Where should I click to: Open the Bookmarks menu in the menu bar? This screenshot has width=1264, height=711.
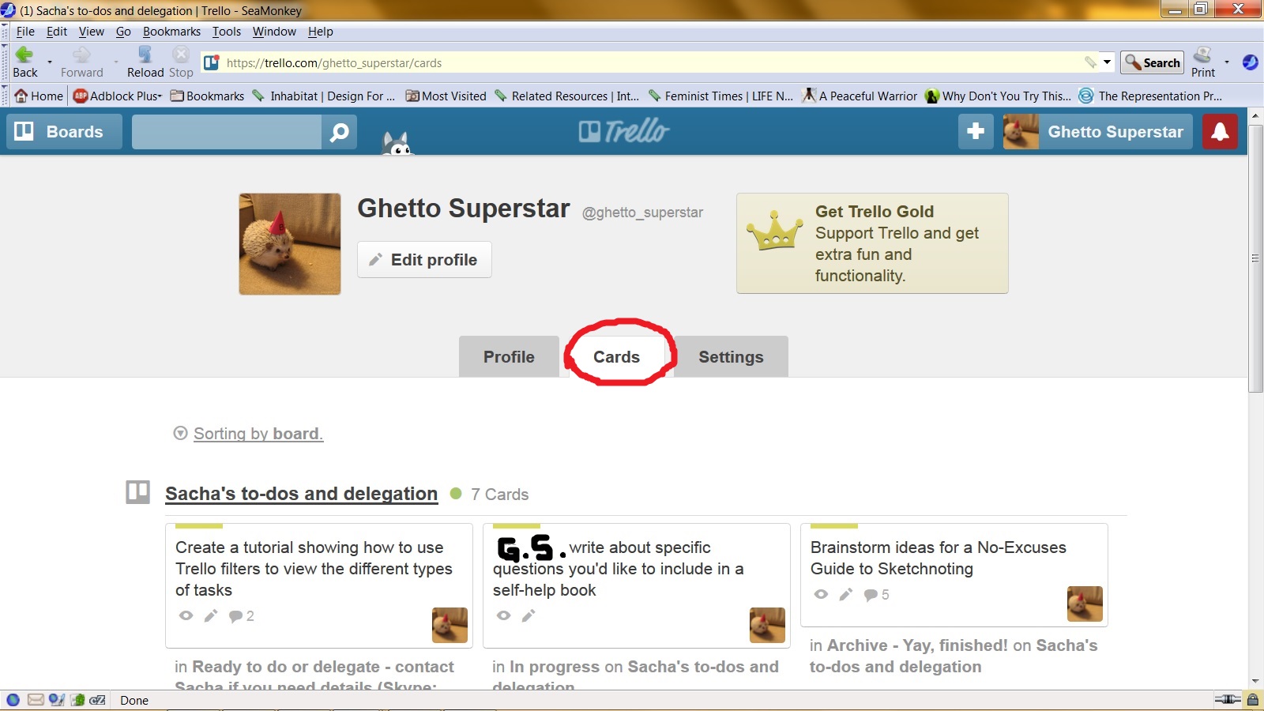(x=171, y=32)
